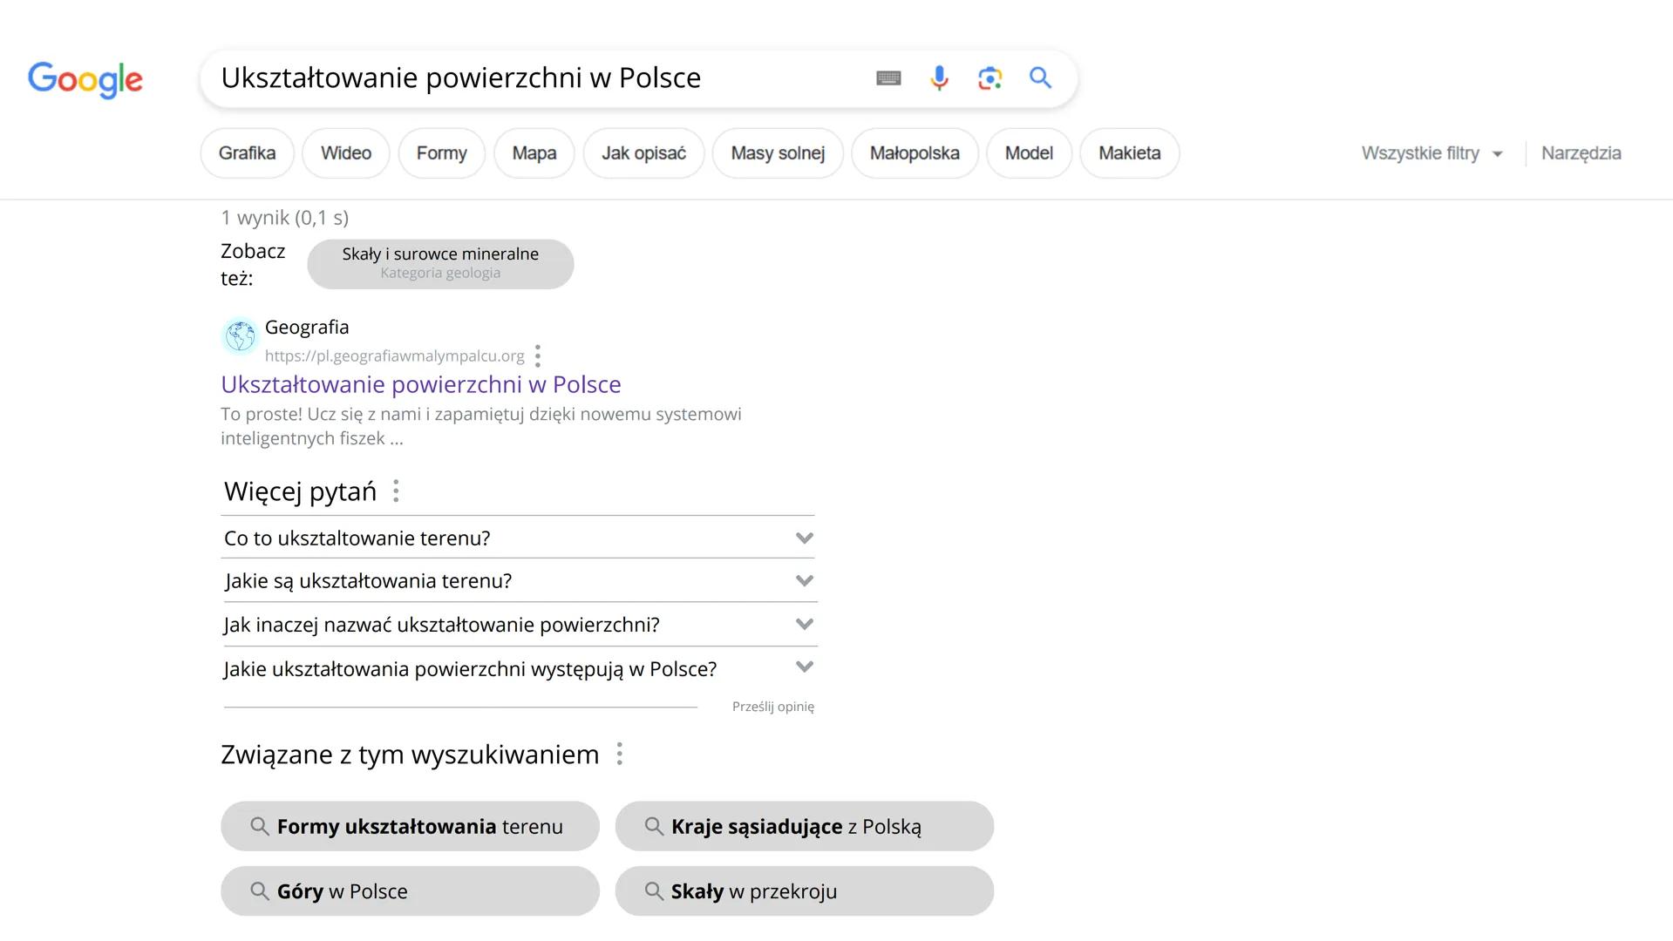
Task: Open the Ukształtowanie powierzchni w Polsce result link
Action: point(421,383)
